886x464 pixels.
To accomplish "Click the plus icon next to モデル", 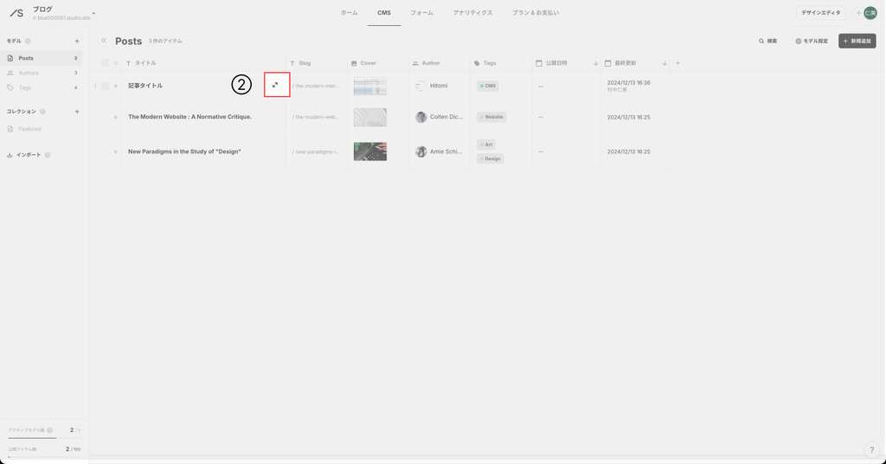I will click(77, 41).
